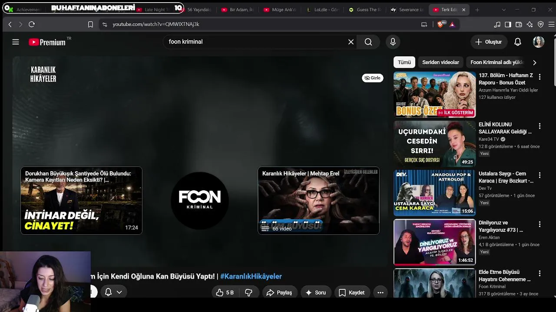Image resolution: width=556 pixels, height=312 pixels.
Task: Switch to the LoLdle tab
Action: (x=322, y=10)
